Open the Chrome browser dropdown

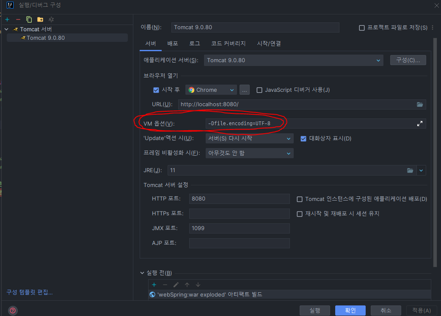tap(211, 90)
